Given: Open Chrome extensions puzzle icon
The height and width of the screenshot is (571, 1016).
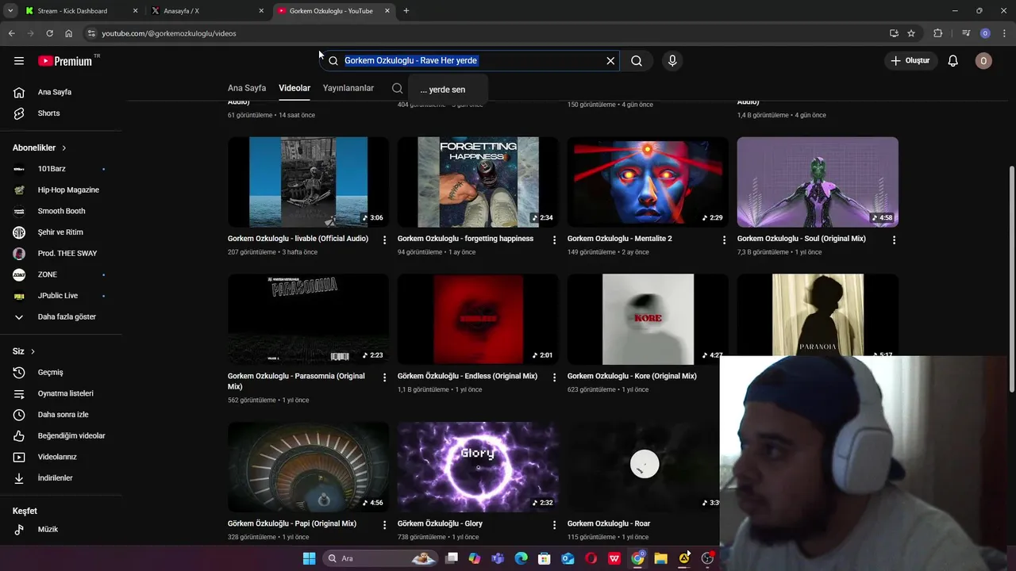Looking at the screenshot, I should pyautogui.click(x=938, y=33).
